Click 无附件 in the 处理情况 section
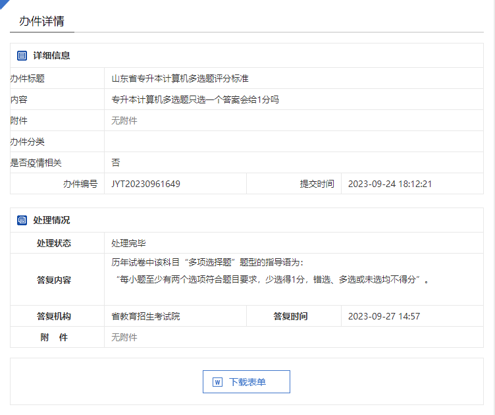The image size is (495, 415). (x=124, y=337)
